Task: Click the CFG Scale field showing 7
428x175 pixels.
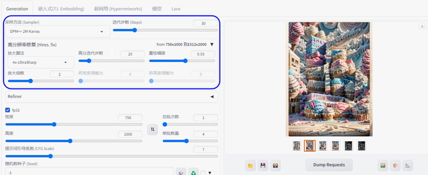Action: [x=206, y=150]
